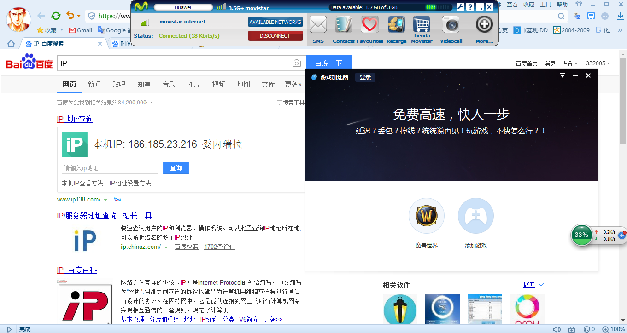The height and width of the screenshot is (333, 627).
Task: Click 添加游戏 gamepad icon
Action: click(x=475, y=216)
